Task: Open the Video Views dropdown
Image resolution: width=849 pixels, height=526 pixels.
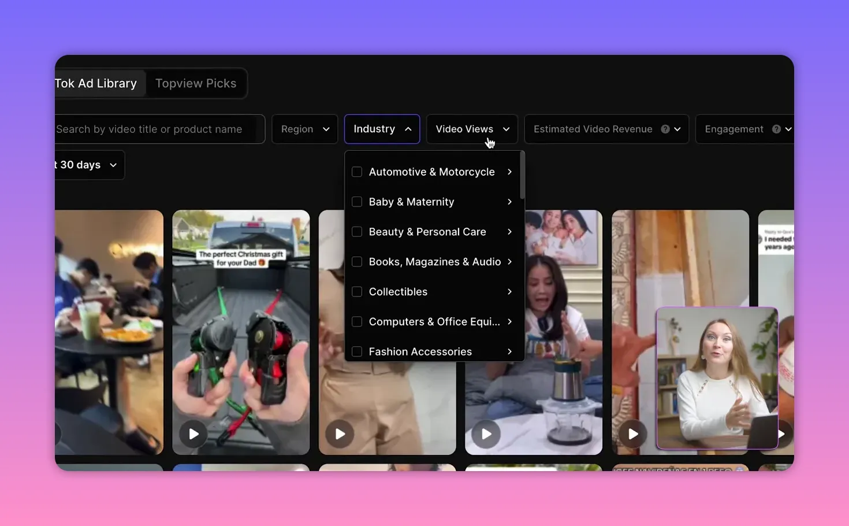Action: [471, 129]
